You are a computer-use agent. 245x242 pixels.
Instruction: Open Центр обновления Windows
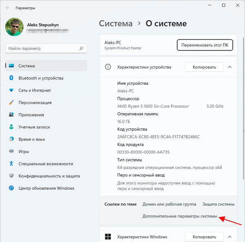(x=46, y=188)
